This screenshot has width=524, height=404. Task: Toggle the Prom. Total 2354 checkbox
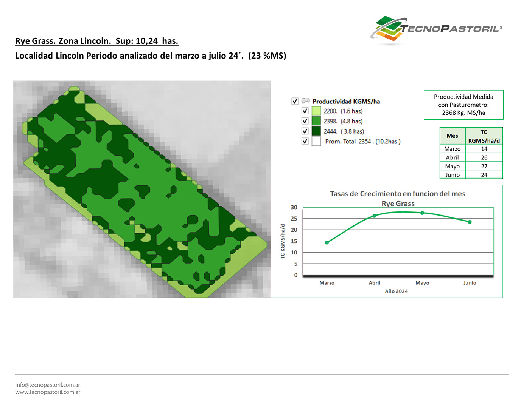[x=305, y=141]
